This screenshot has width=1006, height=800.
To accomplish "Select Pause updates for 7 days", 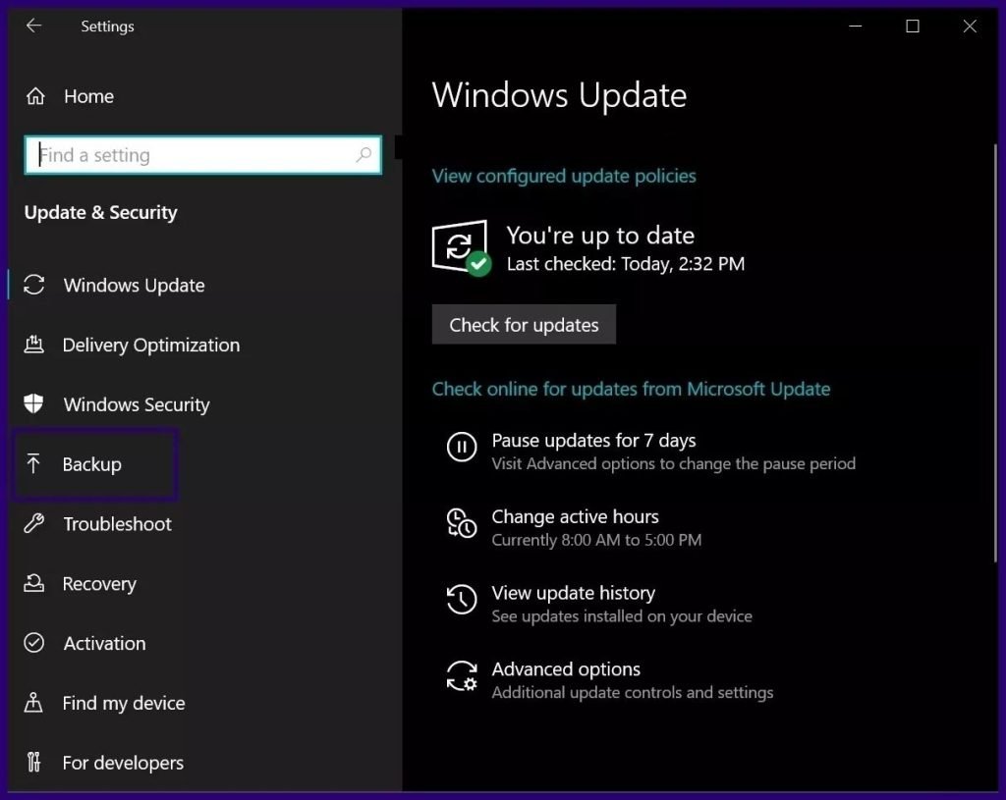I will coord(593,441).
